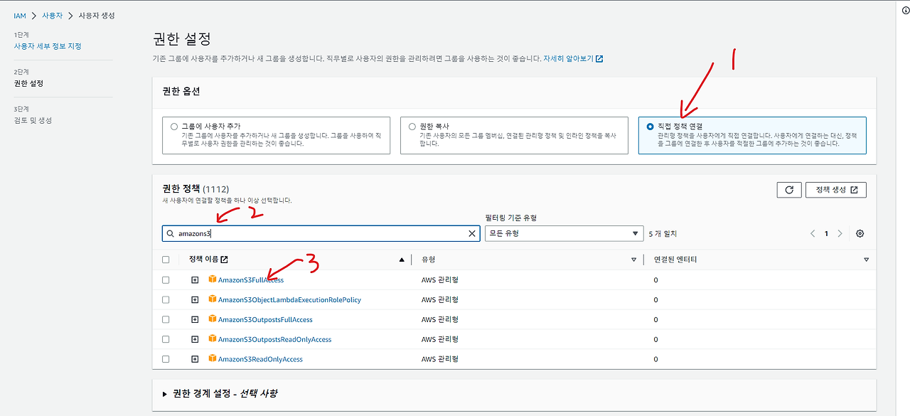Screen dimensions: 910x416
Task: Check the AmazonS3ObjectLambdaExecutionRolePolicy checkbox
Action: (x=166, y=300)
